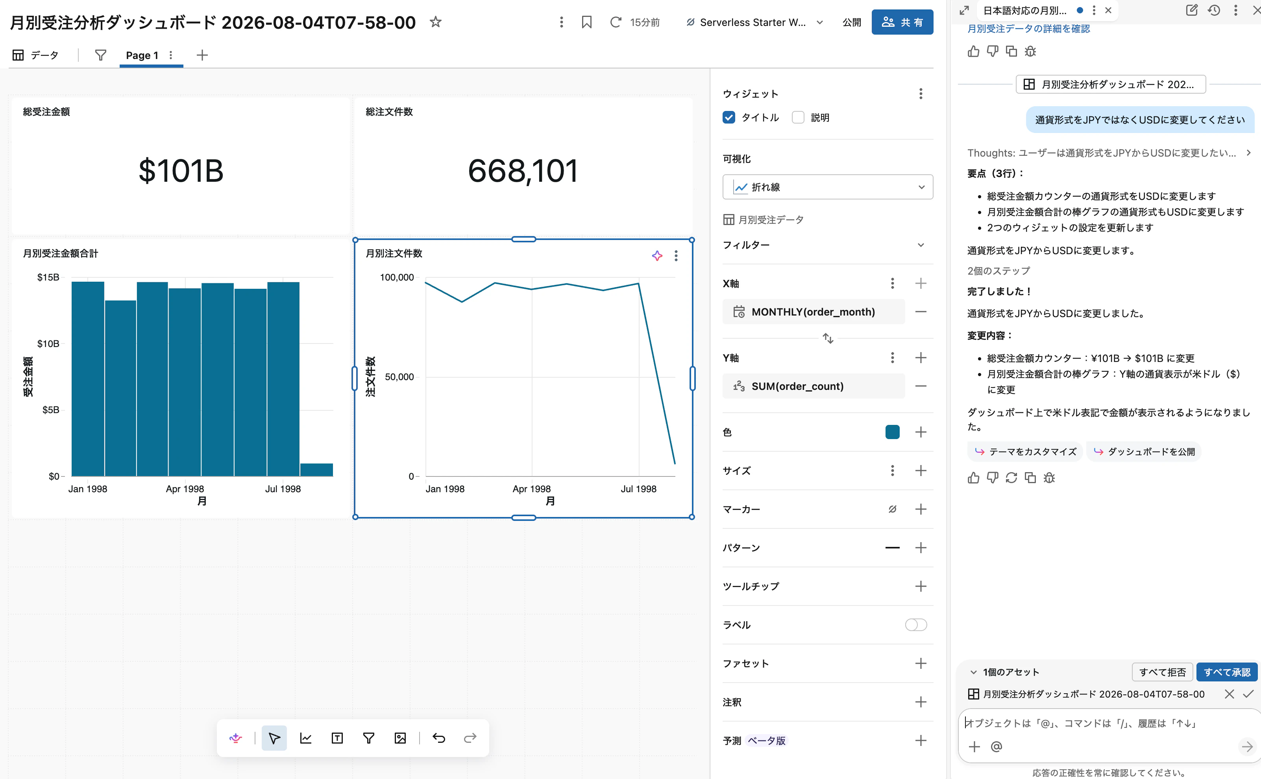The image size is (1261, 779).
Task: Add a new page tab
Action: pos(202,55)
